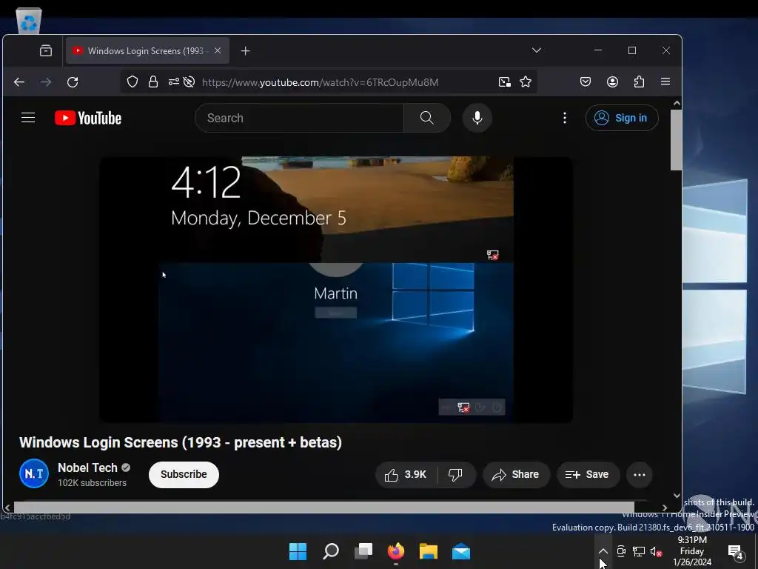Focus the YouTube URL address field
Viewport: 758px width, 569px height.
click(320, 82)
